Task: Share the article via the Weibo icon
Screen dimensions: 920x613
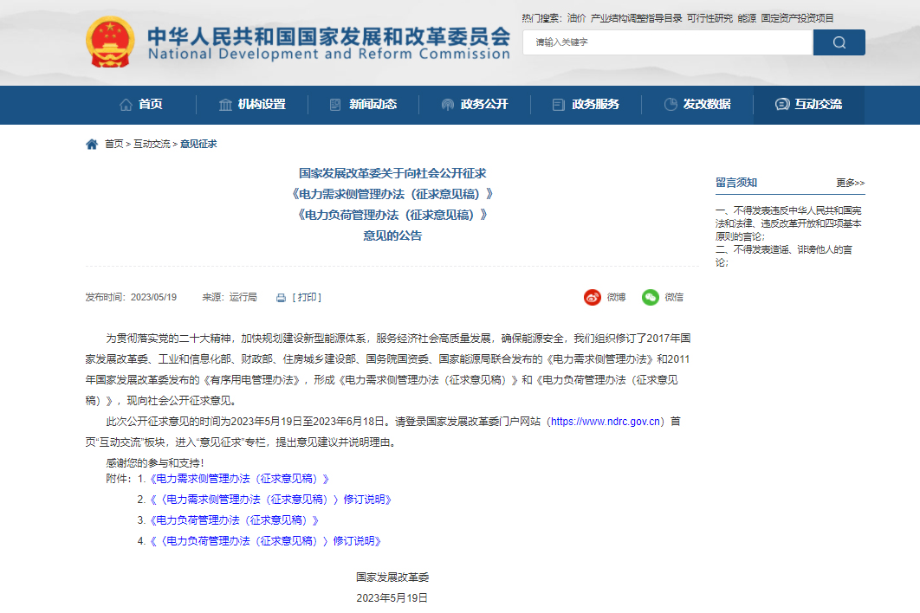Action: point(592,297)
